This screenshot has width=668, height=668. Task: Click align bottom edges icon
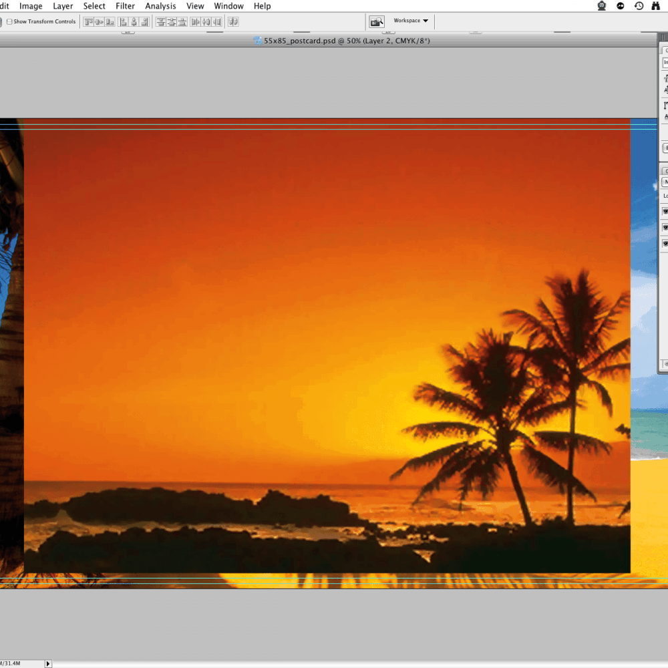point(110,21)
